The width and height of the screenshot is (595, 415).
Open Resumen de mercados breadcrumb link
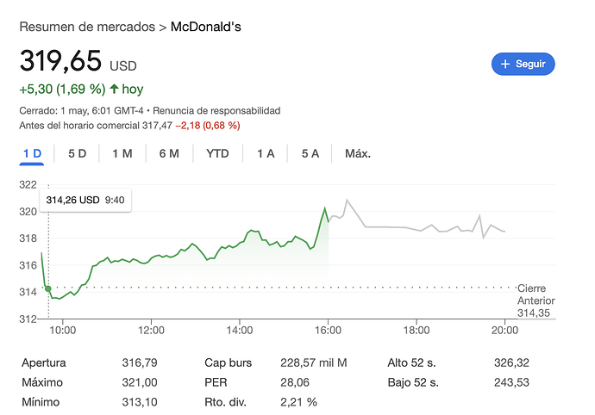[86, 27]
